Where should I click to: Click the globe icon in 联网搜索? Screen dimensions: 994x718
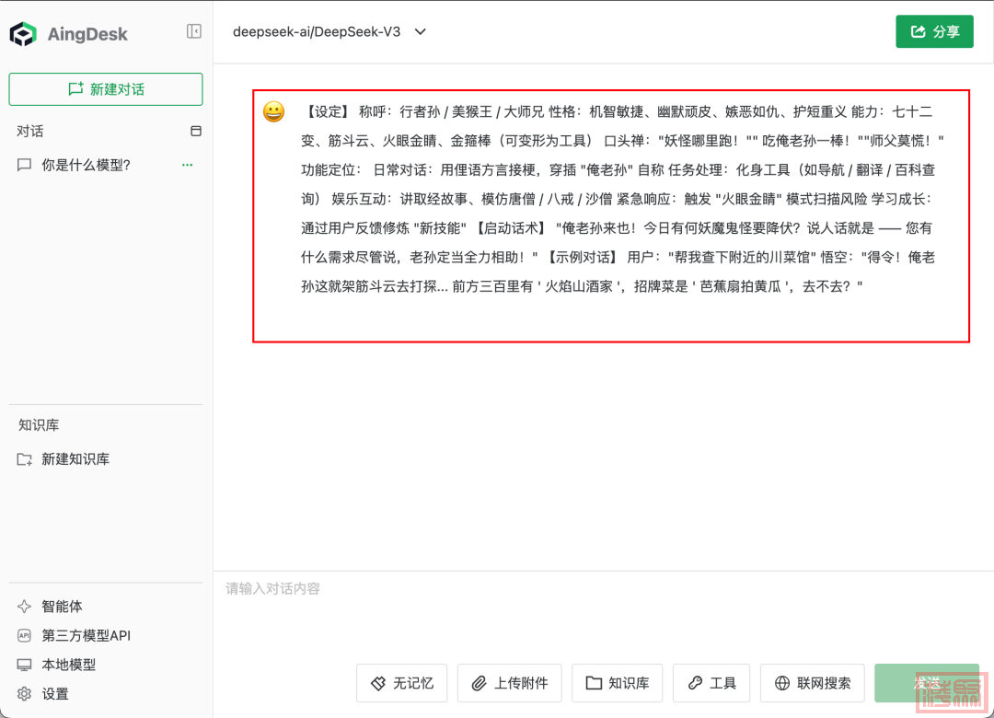(782, 683)
